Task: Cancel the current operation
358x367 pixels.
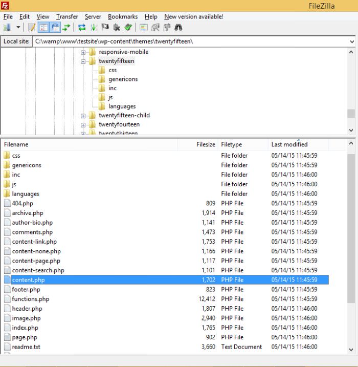Action: [105, 28]
